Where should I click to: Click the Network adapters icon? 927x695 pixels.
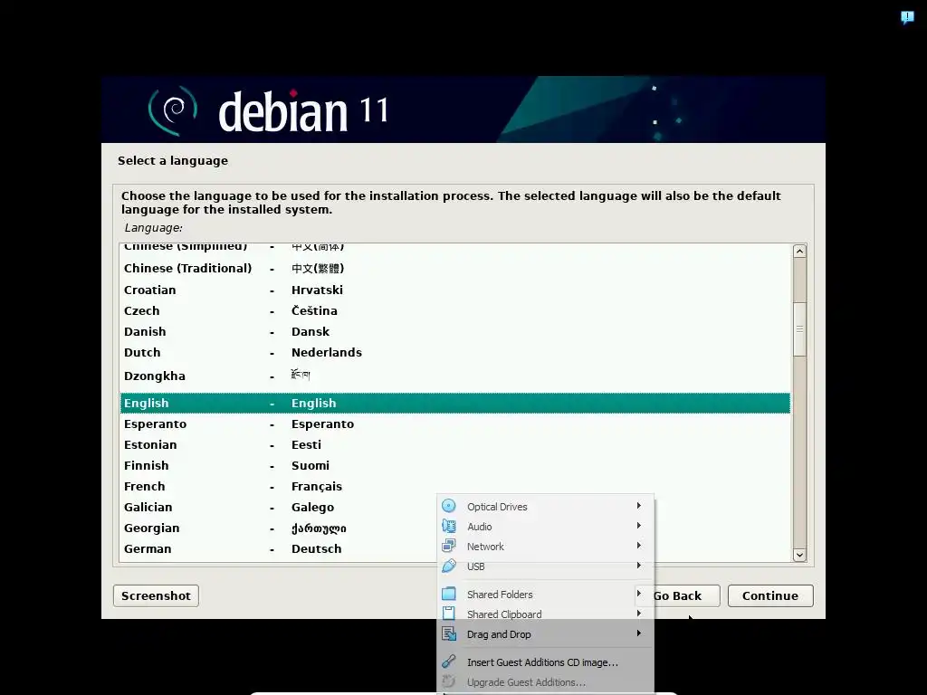(x=449, y=546)
